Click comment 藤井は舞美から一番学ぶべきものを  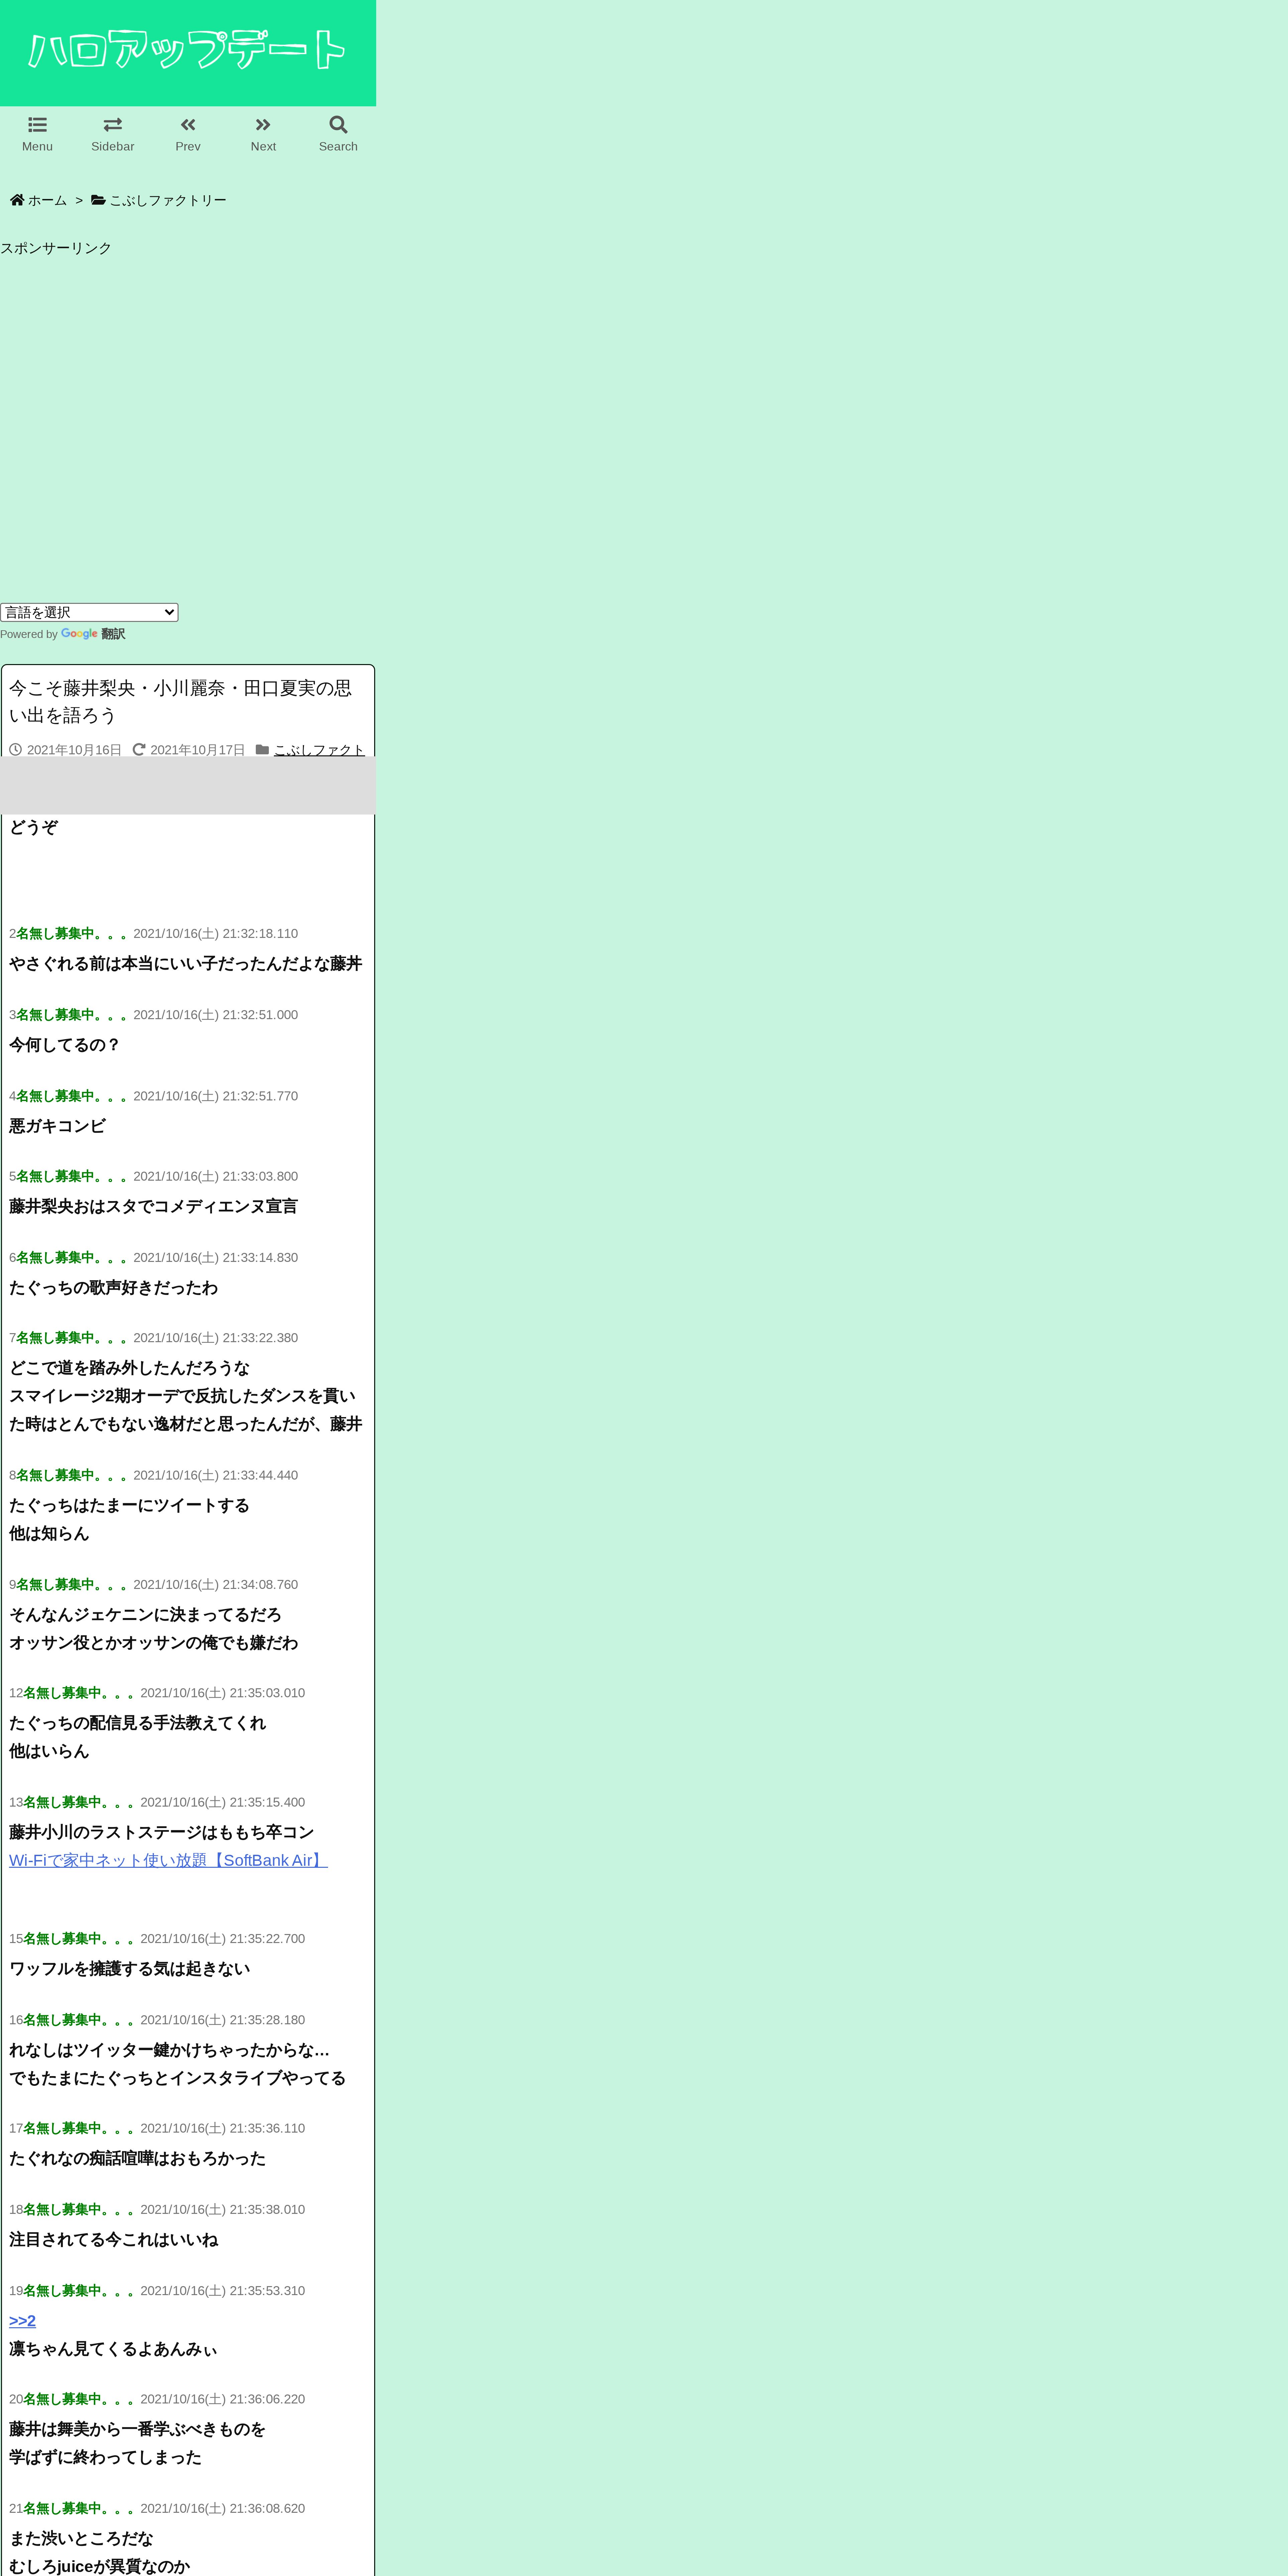137,2429
